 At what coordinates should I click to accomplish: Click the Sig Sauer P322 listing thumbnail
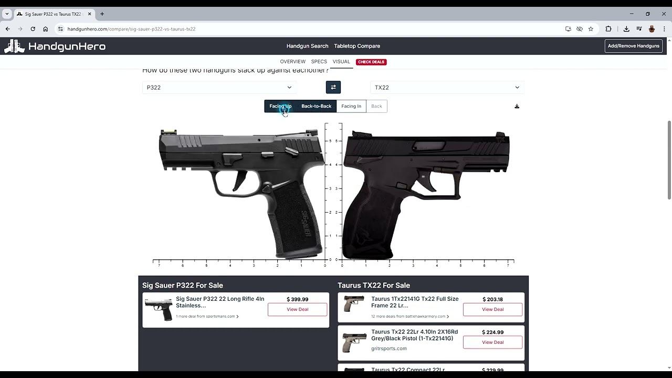[x=159, y=309]
